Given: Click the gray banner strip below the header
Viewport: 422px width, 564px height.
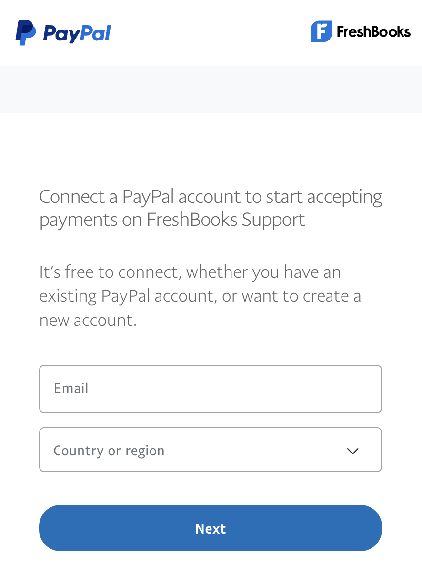Looking at the screenshot, I should click(x=211, y=89).
